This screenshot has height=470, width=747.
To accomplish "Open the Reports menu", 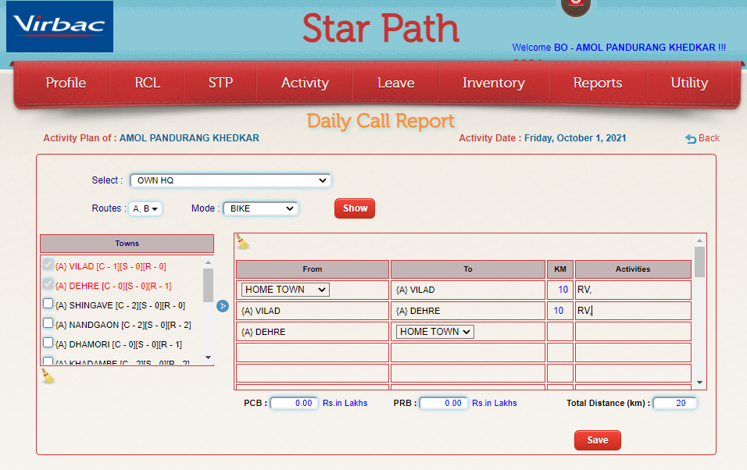I will (x=598, y=83).
